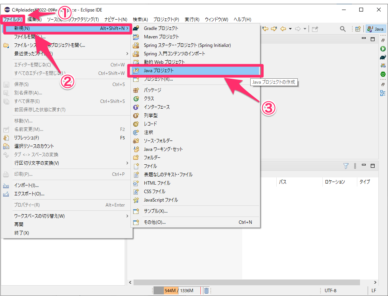
Task: Choose インポート(I)... in the file menu
Action: [67, 185]
